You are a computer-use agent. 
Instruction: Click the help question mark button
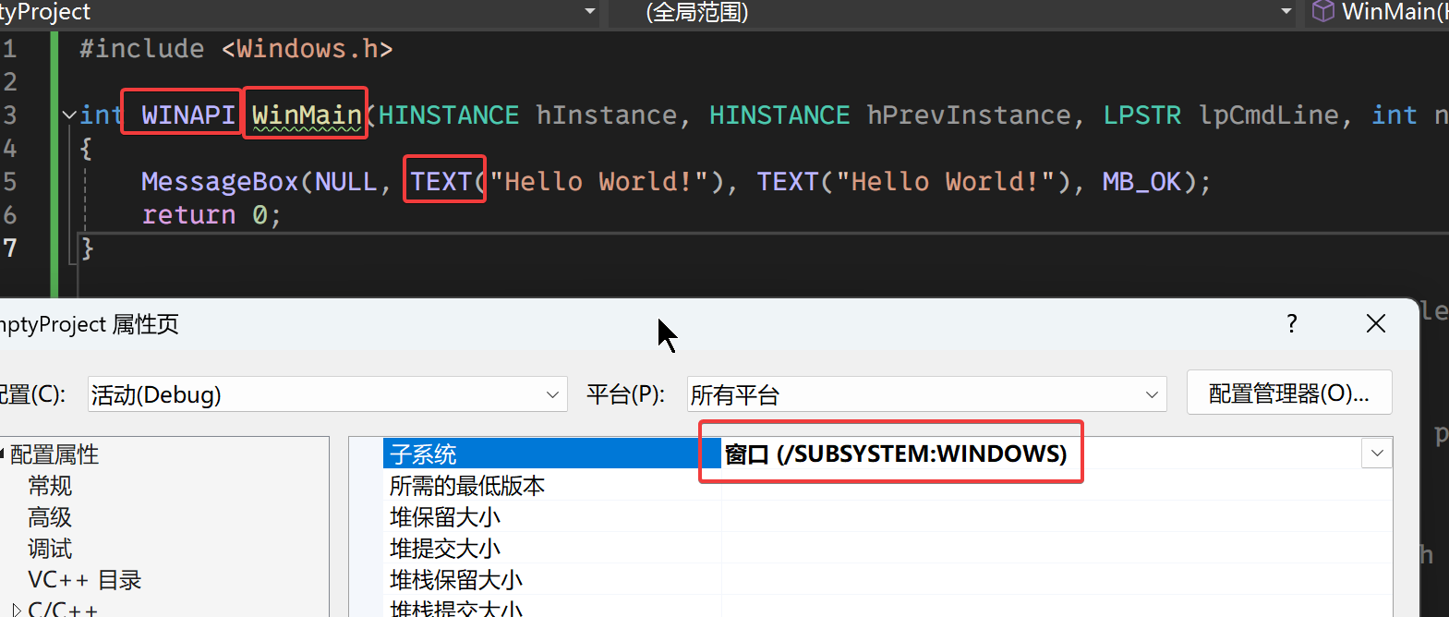pos(1291,323)
